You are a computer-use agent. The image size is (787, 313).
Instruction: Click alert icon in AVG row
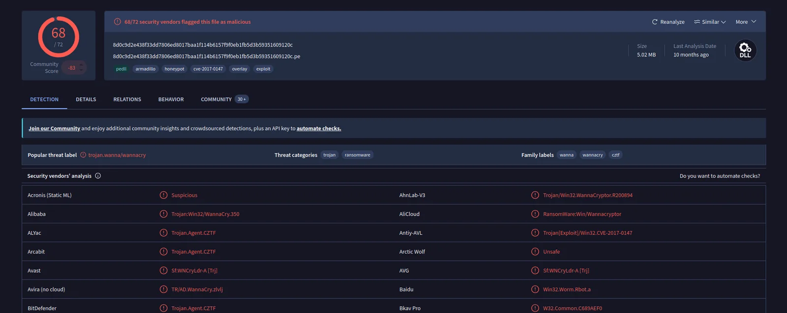(x=535, y=270)
